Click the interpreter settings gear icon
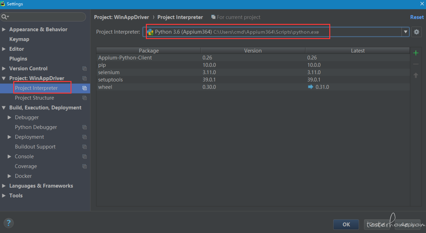This screenshot has width=426, height=233. [x=416, y=32]
